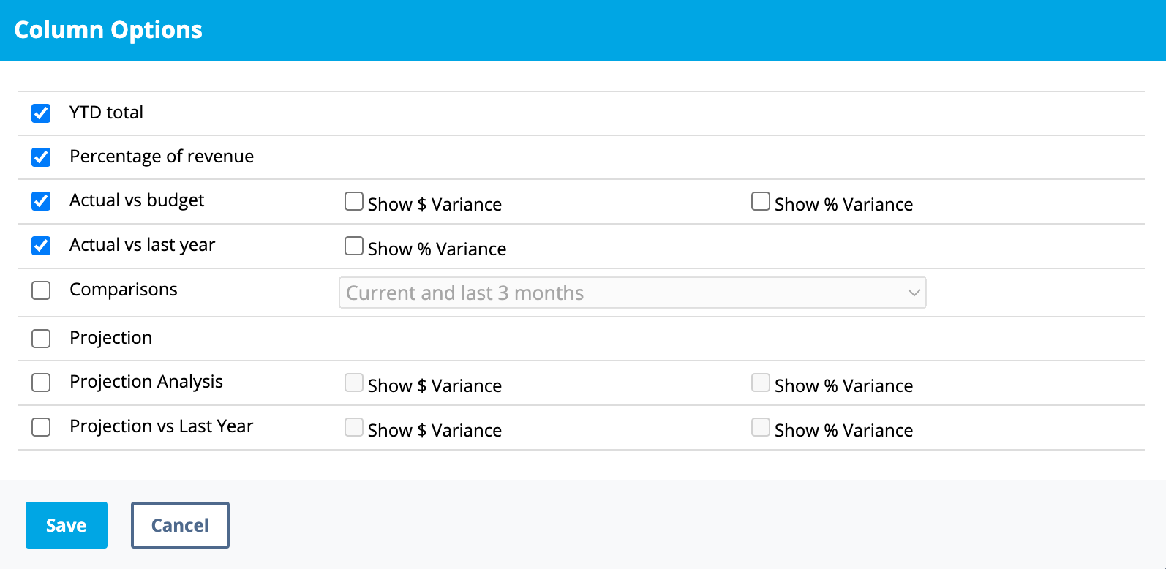Enable the Projection Analysis checkbox
The height and width of the screenshot is (569, 1166).
coord(41,383)
